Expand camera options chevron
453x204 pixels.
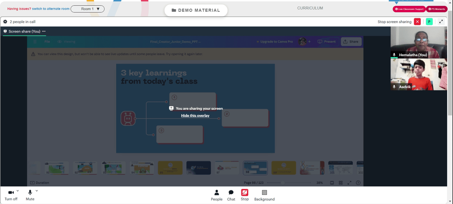18,191
